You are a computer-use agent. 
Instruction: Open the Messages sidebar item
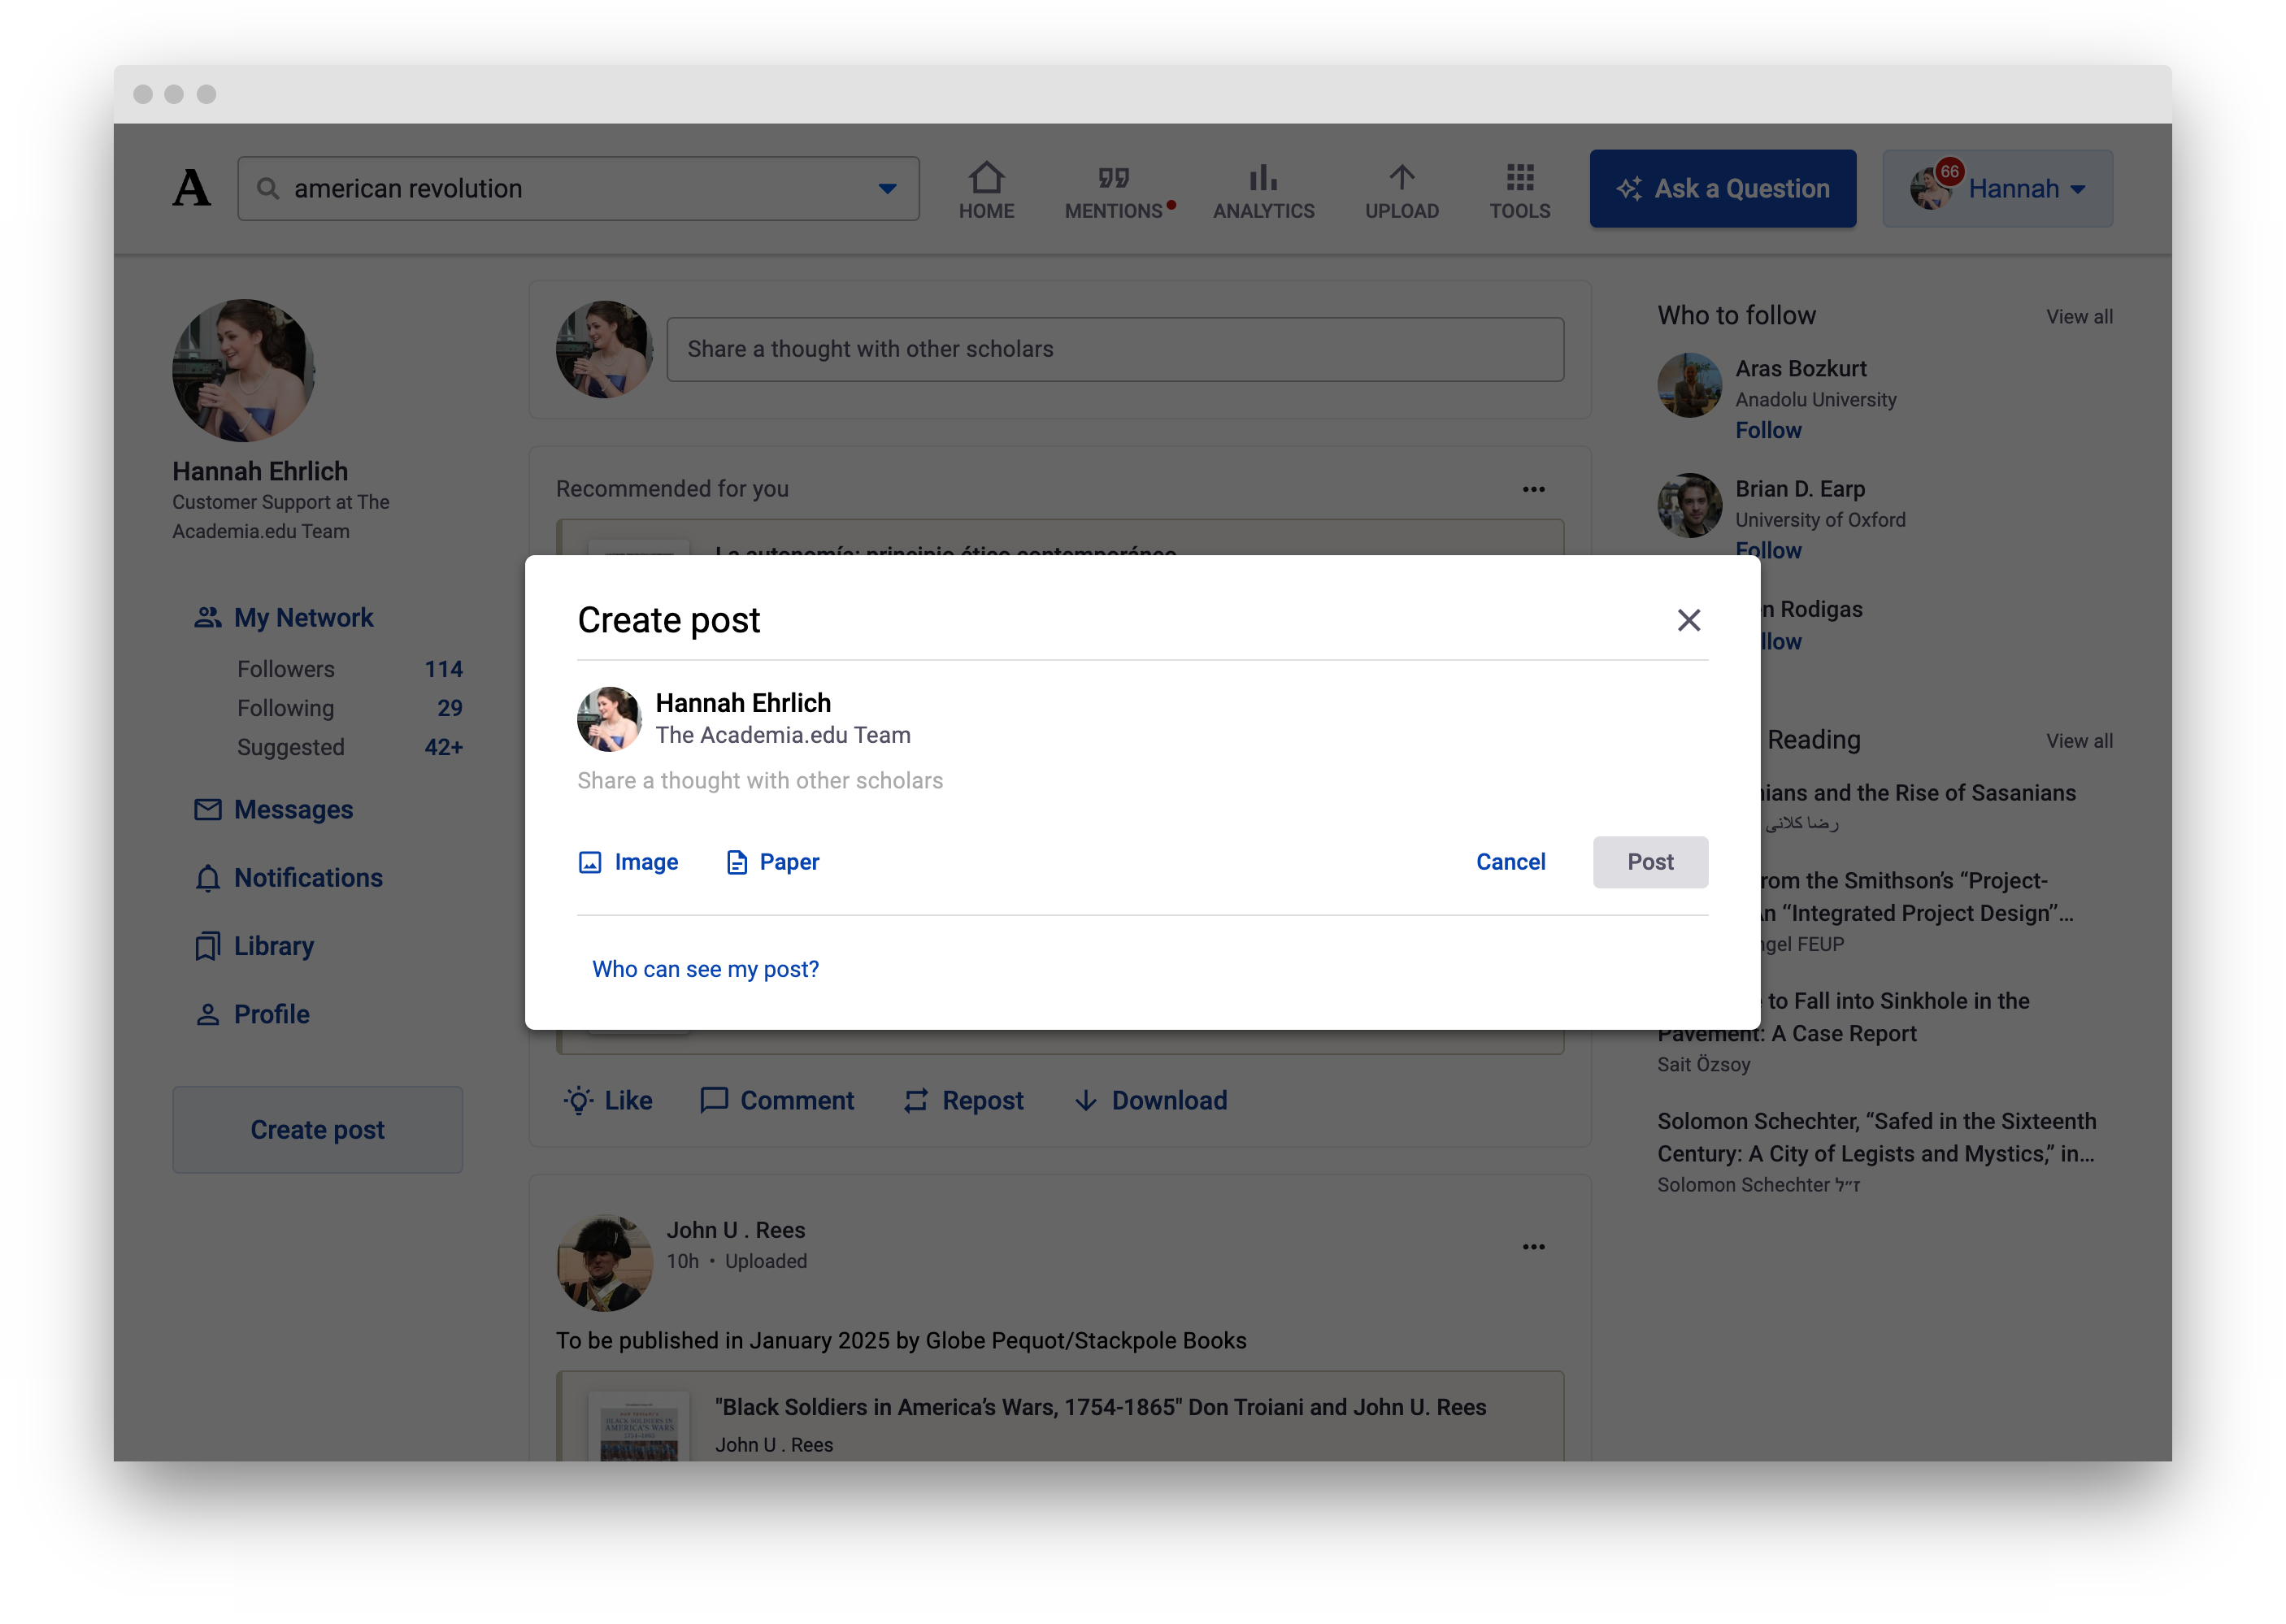292,810
